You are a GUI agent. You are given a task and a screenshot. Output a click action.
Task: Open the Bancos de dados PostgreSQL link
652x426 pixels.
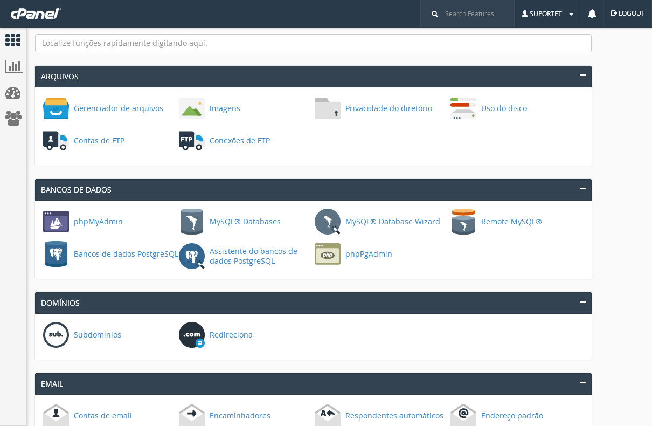coord(126,254)
